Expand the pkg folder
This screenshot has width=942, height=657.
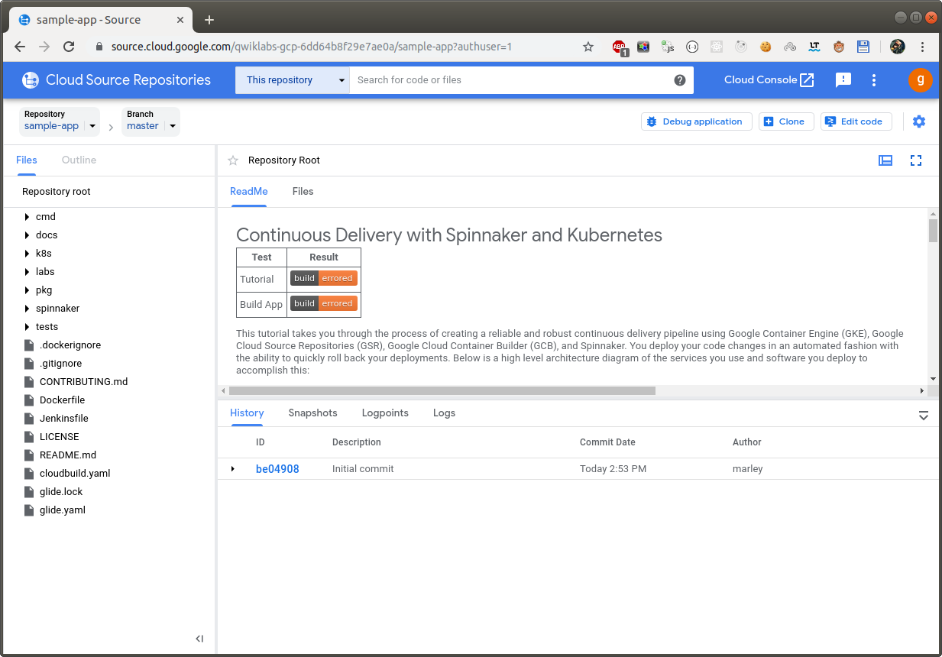click(28, 290)
